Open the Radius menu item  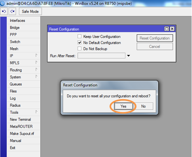[x=23, y=105]
